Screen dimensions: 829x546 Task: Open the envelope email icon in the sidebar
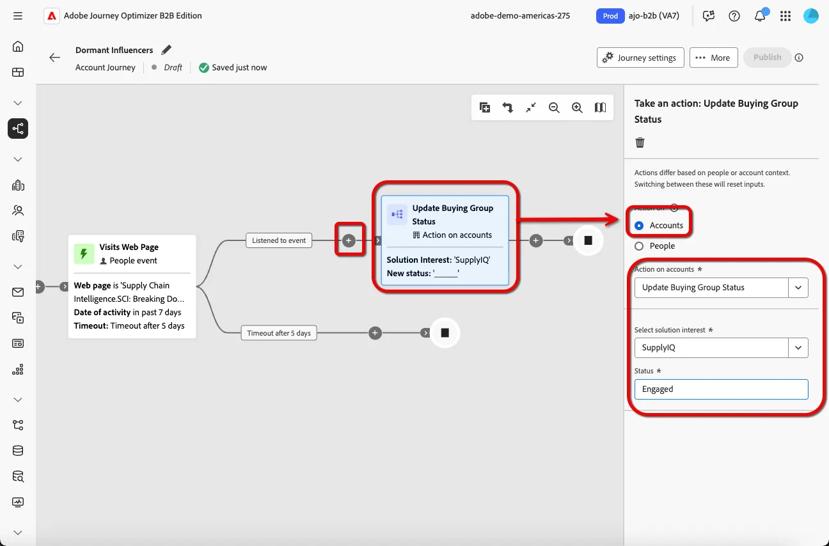(18, 292)
